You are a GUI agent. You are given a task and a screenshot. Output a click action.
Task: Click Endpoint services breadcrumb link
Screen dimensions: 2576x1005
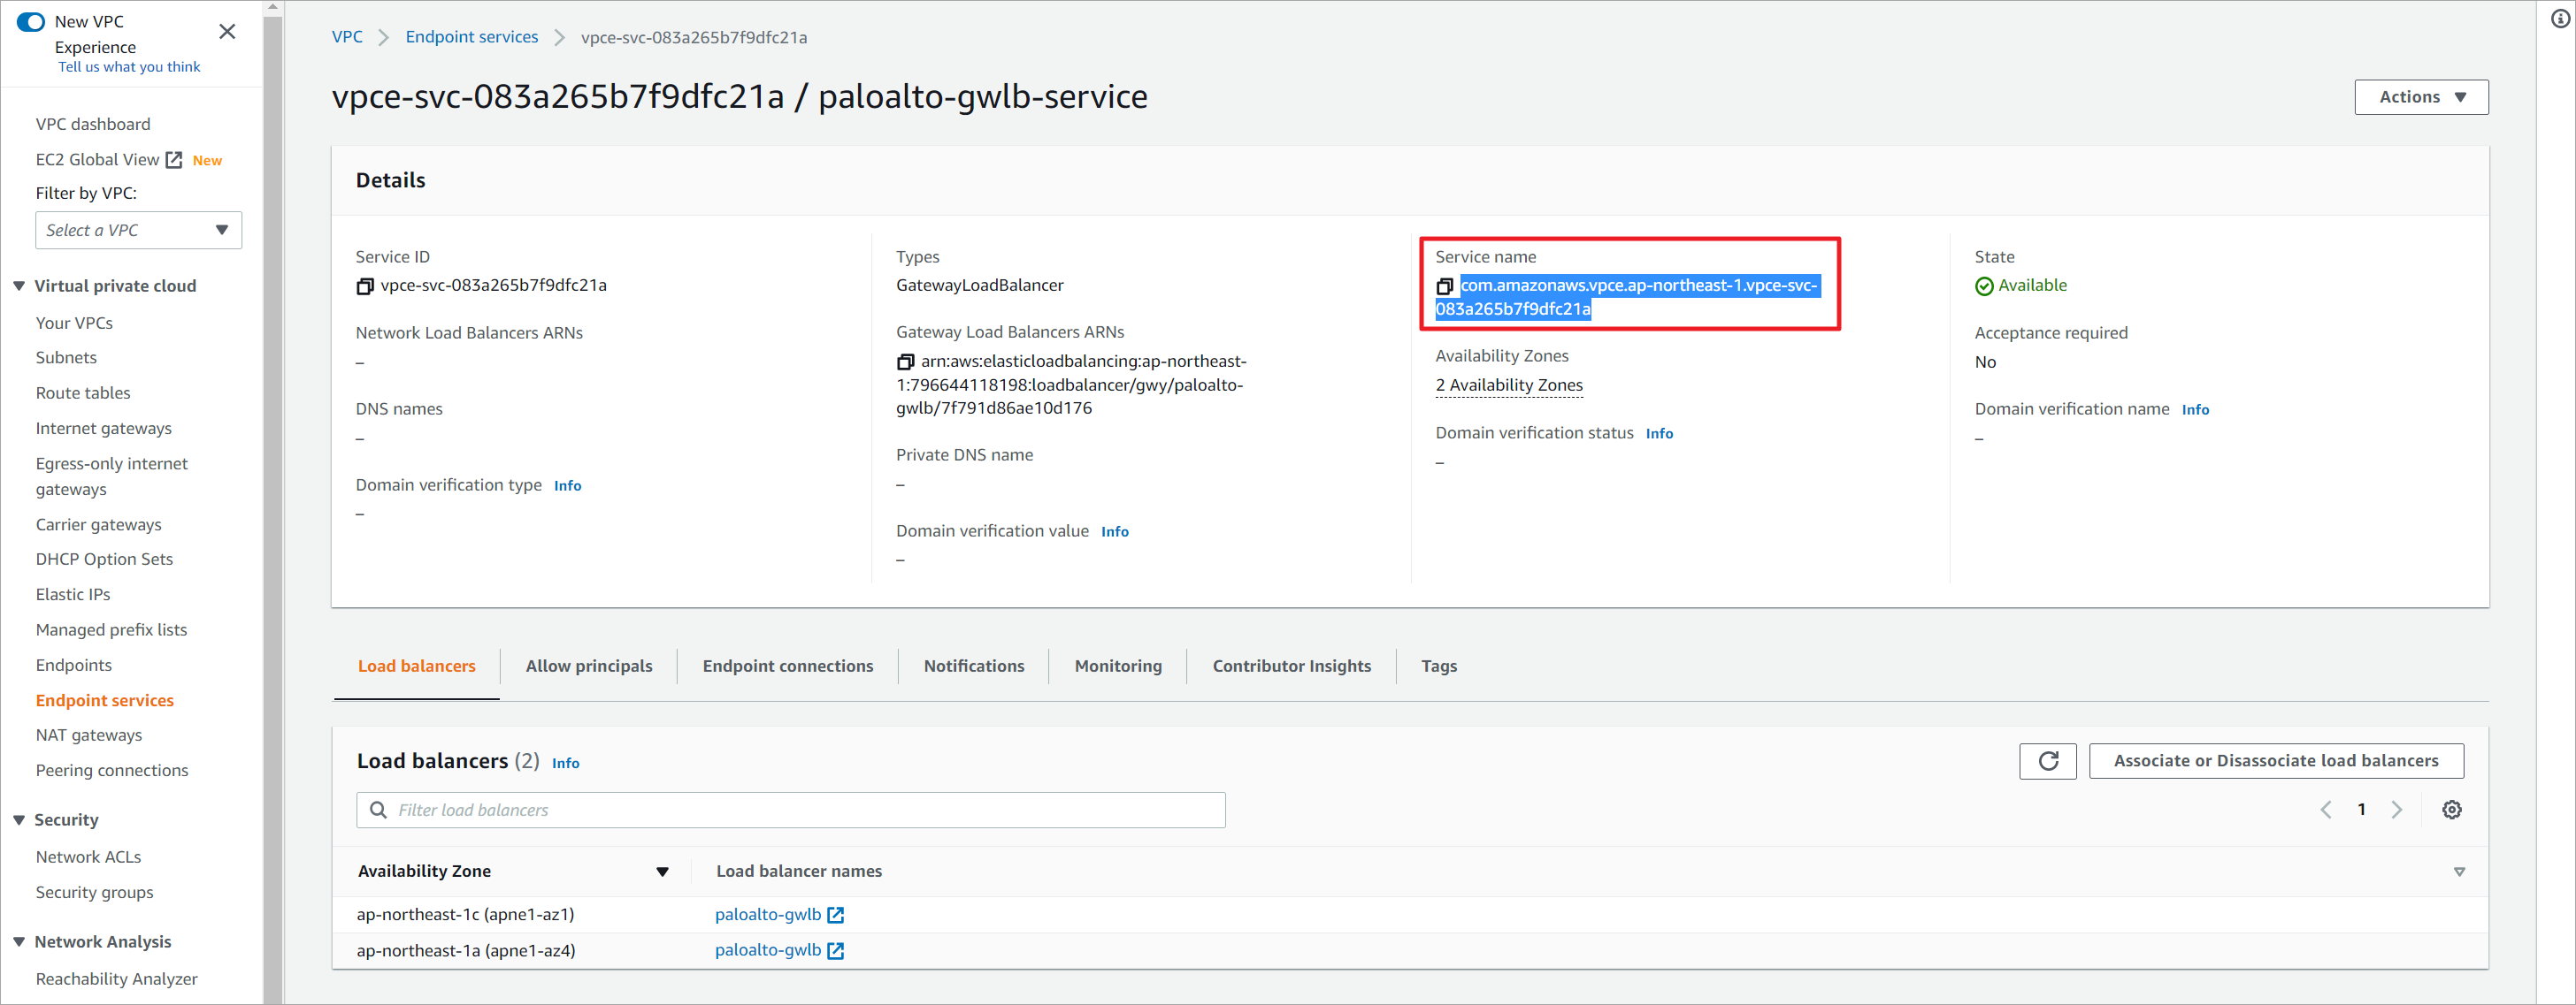point(472,37)
